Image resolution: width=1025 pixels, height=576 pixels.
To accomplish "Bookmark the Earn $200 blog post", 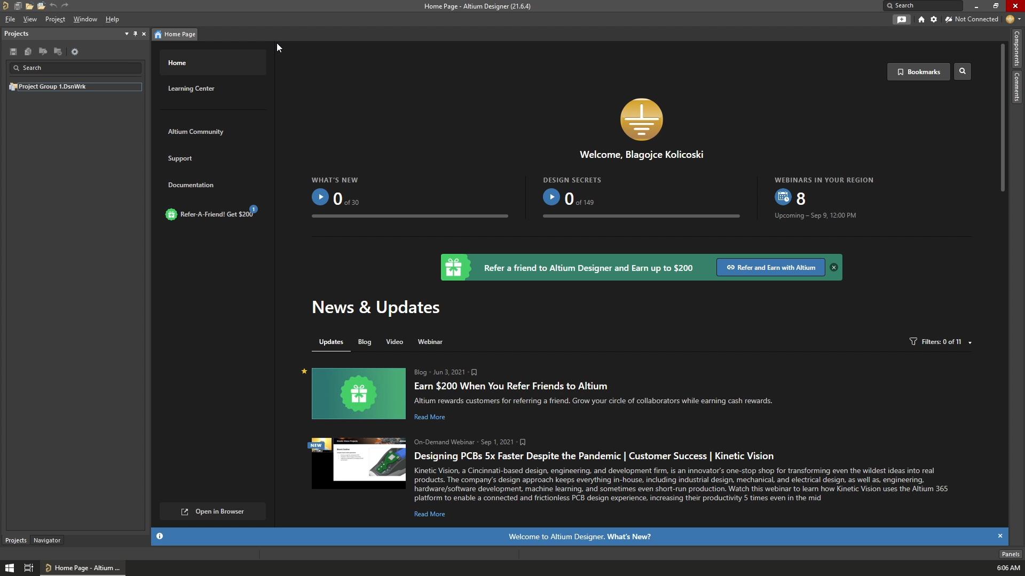I will pyautogui.click(x=474, y=372).
